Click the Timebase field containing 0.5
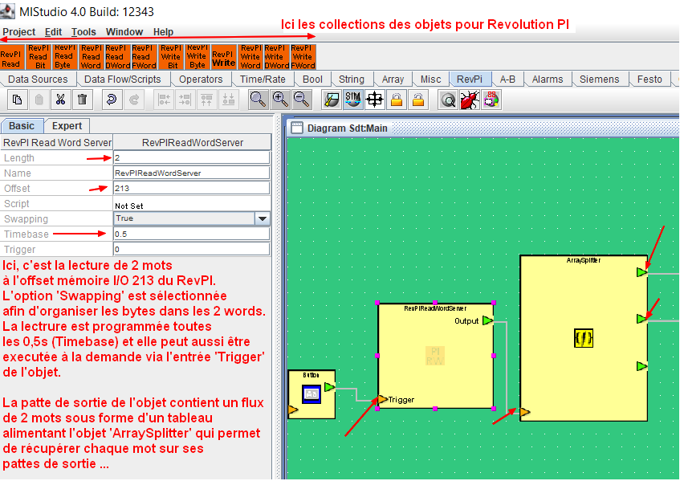 coord(192,234)
